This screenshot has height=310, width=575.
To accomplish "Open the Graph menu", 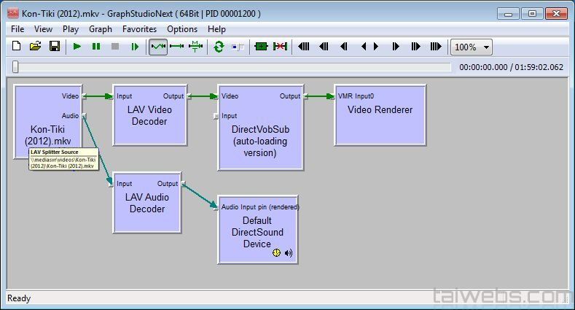I will (101, 29).
